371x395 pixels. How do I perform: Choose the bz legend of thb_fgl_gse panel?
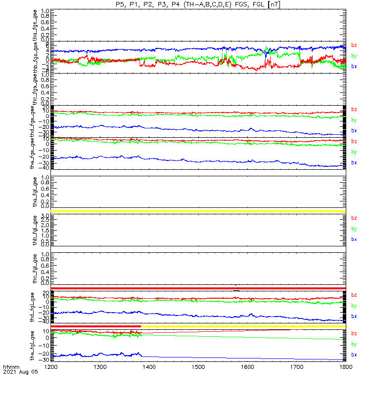pyautogui.click(x=354, y=218)
